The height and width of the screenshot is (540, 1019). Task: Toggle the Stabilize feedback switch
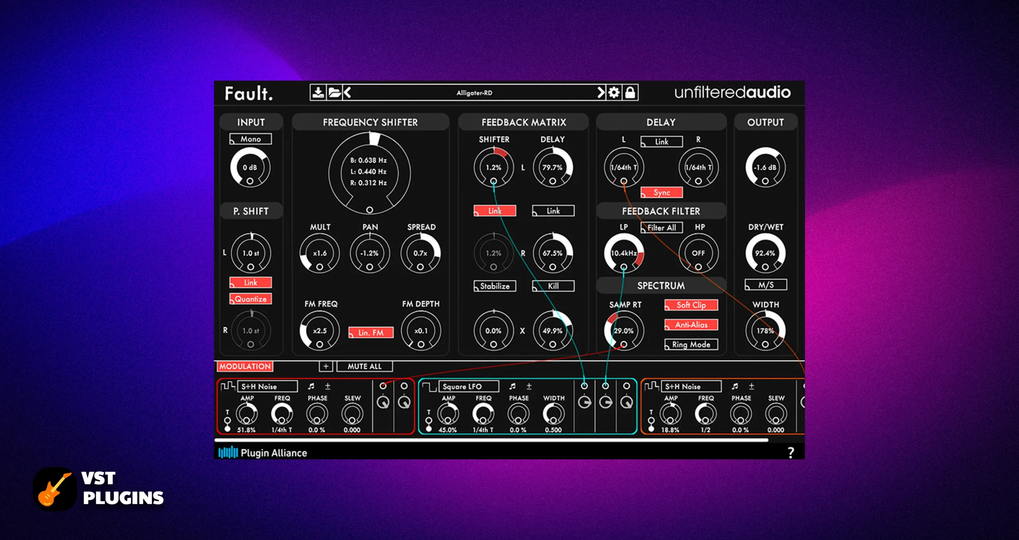(x=495, y=286)
